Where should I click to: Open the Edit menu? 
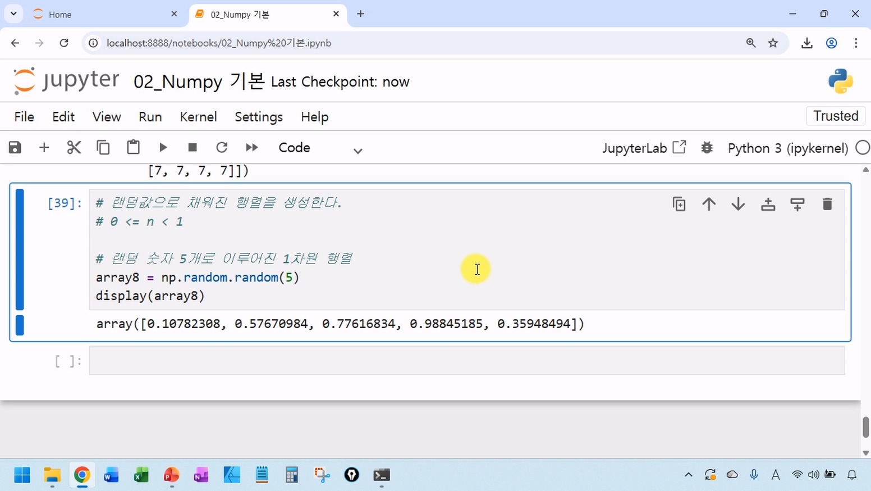pos(63,117)
